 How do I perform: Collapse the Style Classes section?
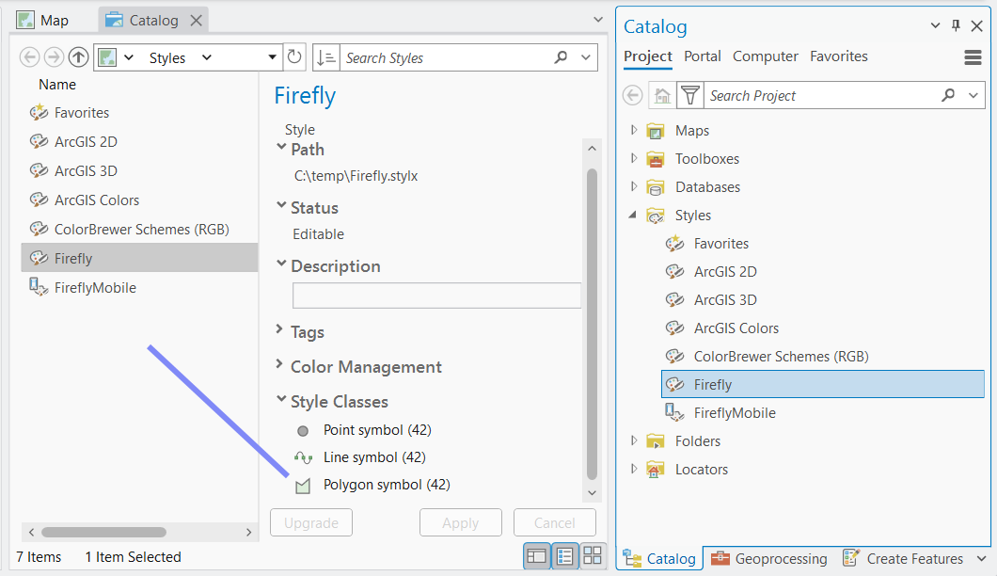pyautogui.click(x=279, y=401)
